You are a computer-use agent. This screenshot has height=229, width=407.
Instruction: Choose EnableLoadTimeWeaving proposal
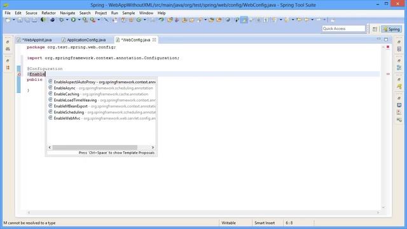tap(102, 100)
